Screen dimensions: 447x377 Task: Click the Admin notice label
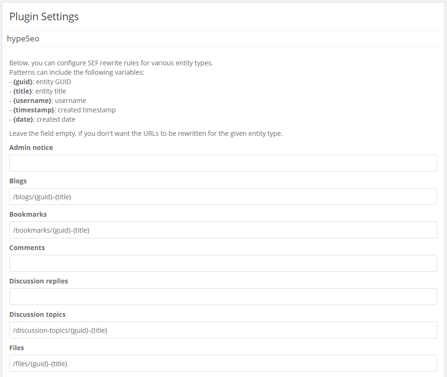point(31,148)
